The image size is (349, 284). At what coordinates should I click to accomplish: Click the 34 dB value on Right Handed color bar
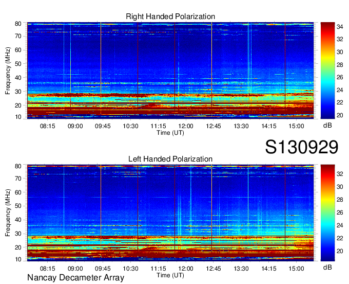(x=340, y=27)
